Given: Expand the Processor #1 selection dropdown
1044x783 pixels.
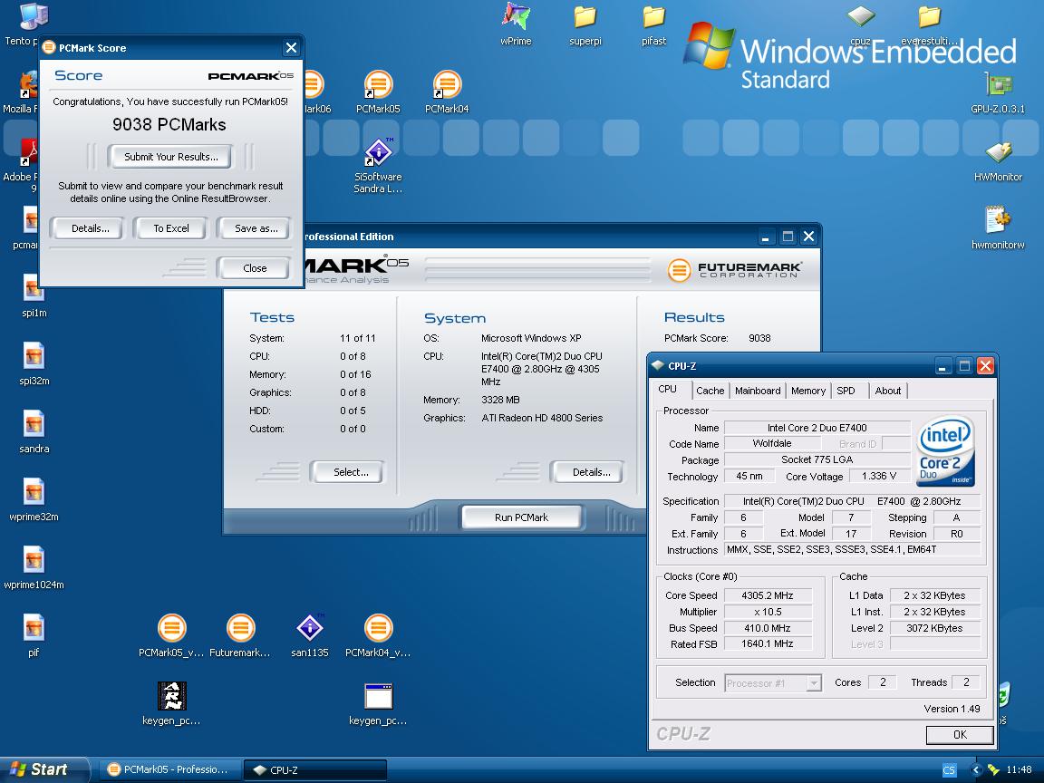Looking at the screenshot, I should click(814, 683).
